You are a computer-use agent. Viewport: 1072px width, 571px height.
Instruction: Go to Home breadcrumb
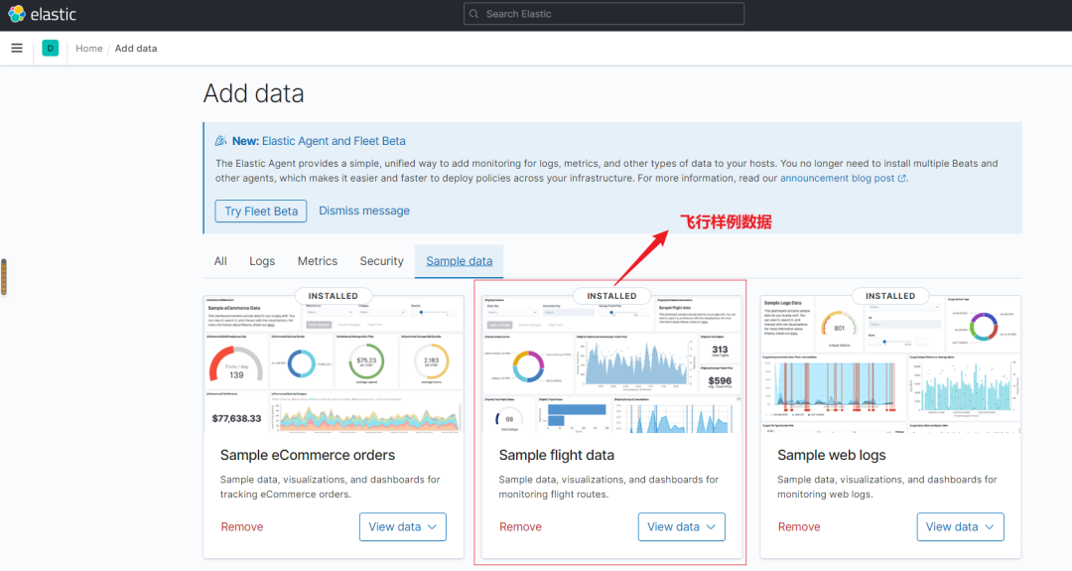(x=89, y=49)
